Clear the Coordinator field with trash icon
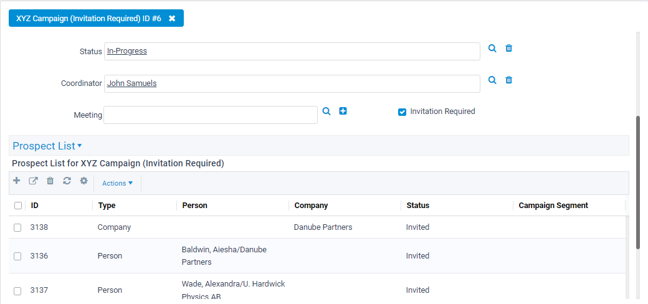Viewport: 648px width, 304px height. pos(508,80)
